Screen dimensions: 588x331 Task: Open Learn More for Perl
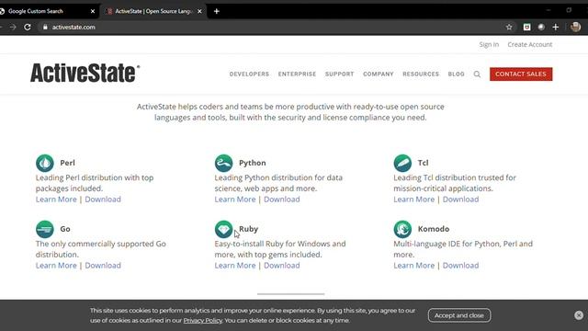[x=56, y=200]
